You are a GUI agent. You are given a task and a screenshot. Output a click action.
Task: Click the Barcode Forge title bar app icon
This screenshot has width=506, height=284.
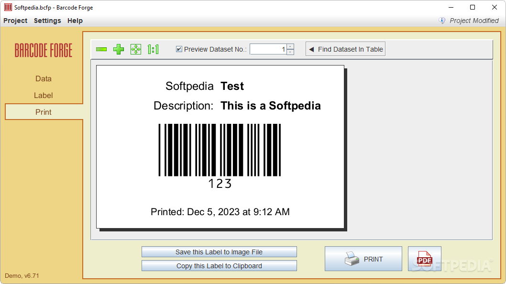pyautogui.click(x=8, y=7)
